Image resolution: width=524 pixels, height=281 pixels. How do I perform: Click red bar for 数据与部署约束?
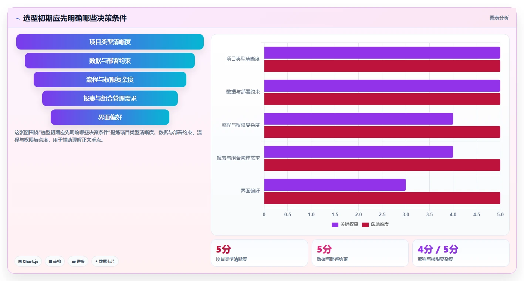point(382,99)
